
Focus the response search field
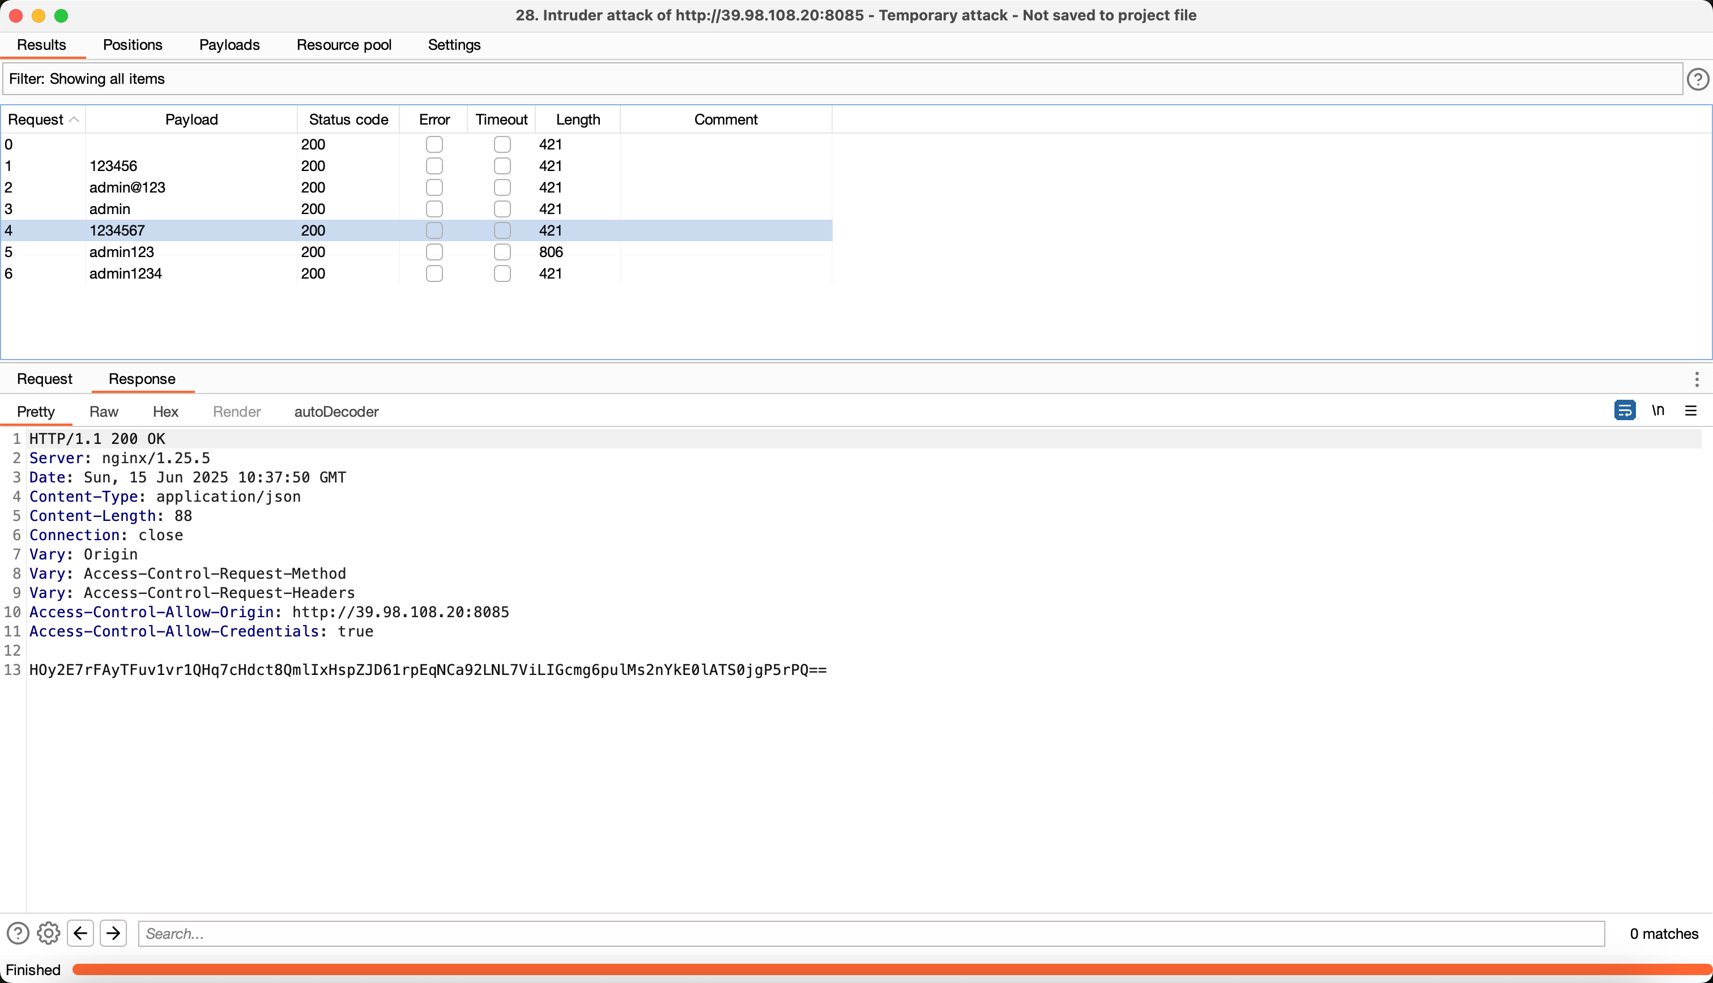click(x=871, y=933)
